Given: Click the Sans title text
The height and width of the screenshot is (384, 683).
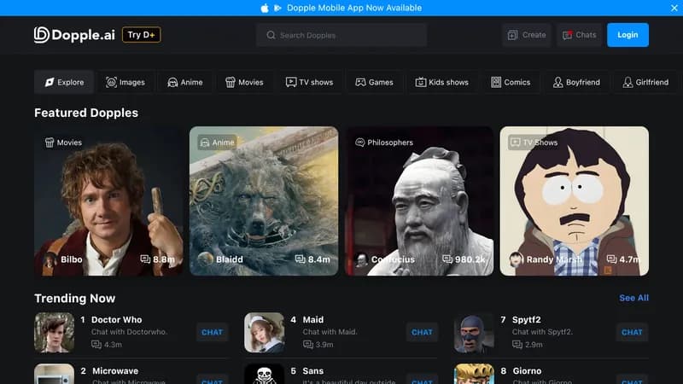Looking at the screenshot, I should pos(313,371).
